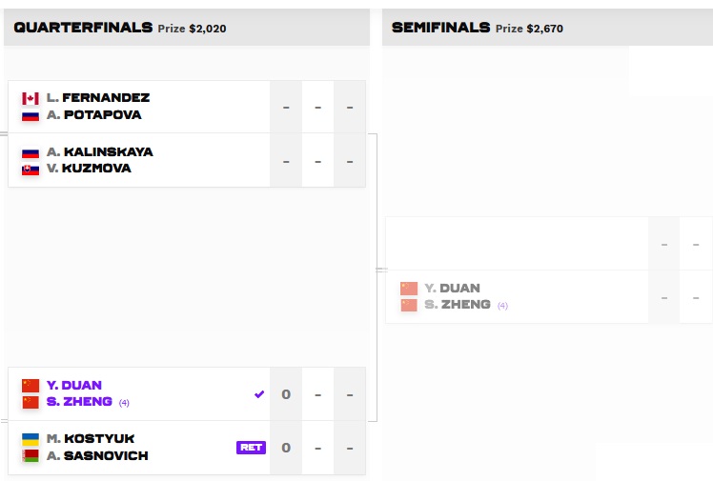This screenshot has width=713, height=481.
Task: Click the Chinese flag beside semifinal S. Zheng
Action: pos(409,305)
